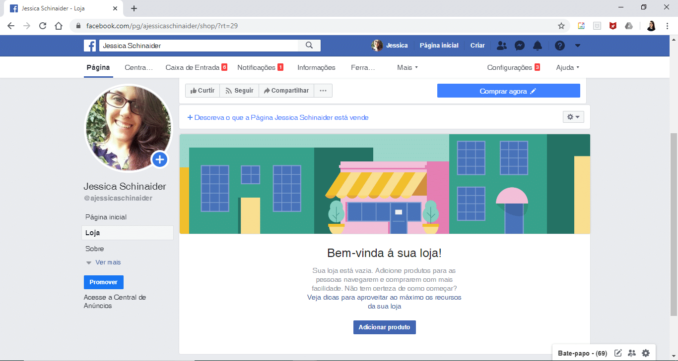
Task: Select Página inicial in left sidebar
Action: (x=106, y=217)
